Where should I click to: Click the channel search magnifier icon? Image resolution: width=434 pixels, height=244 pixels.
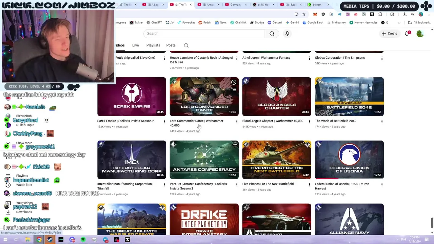[186, 45]
